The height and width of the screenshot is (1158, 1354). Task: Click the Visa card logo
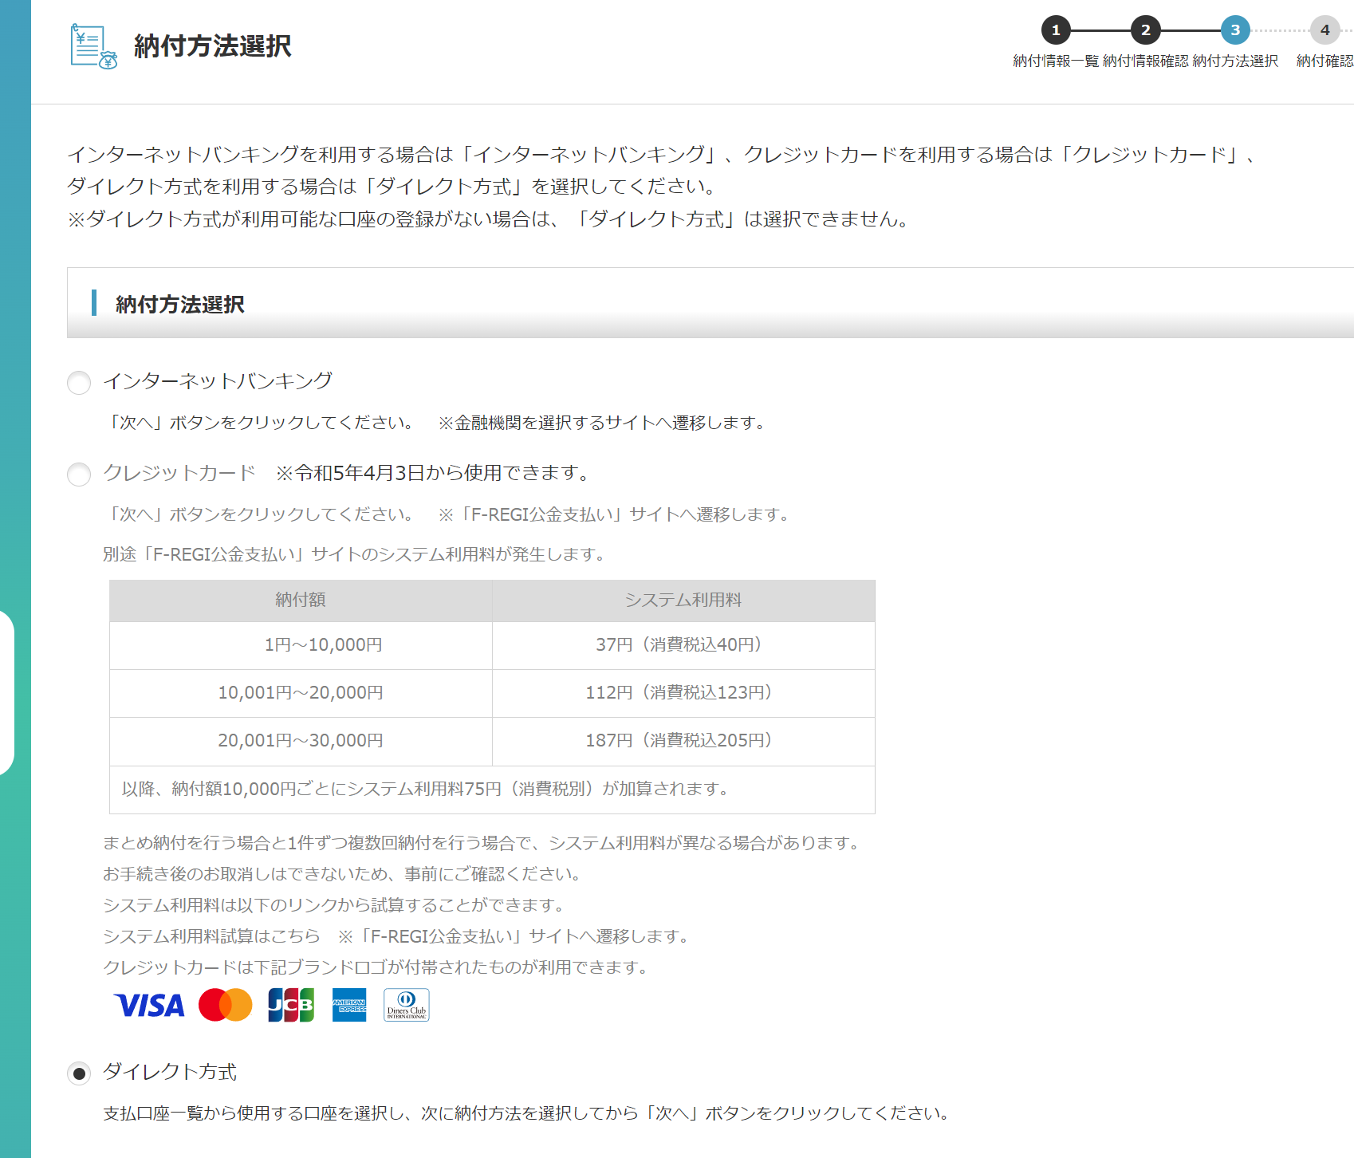(x=149, y=1005)
